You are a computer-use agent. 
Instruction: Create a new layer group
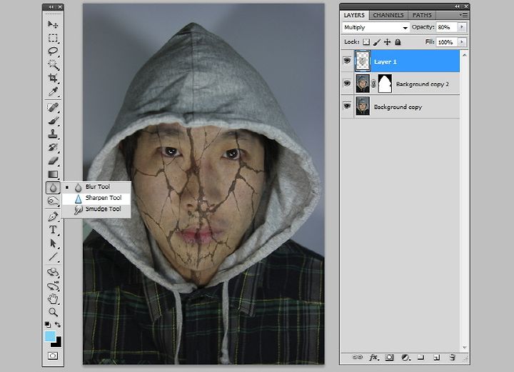[421, 357]
